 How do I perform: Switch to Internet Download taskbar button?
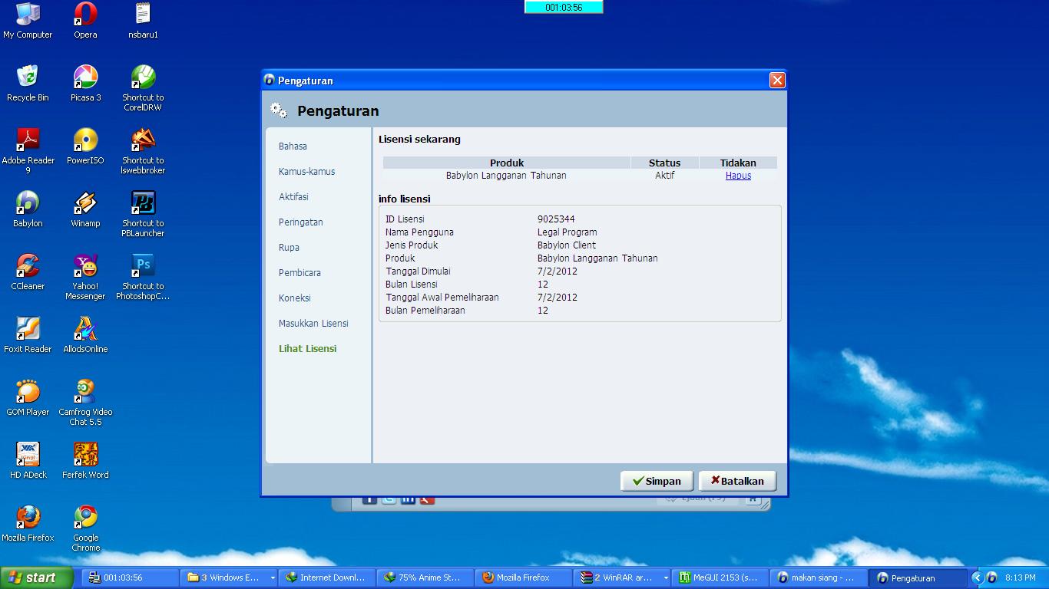[328, 577]
